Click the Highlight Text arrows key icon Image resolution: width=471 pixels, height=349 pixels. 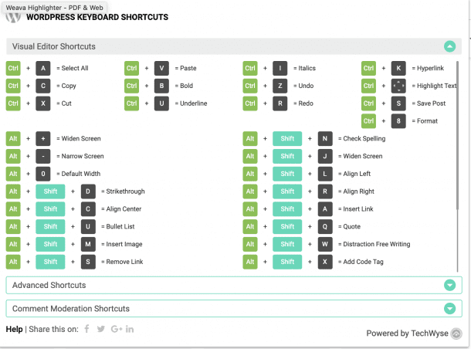(x=398, y=86)
